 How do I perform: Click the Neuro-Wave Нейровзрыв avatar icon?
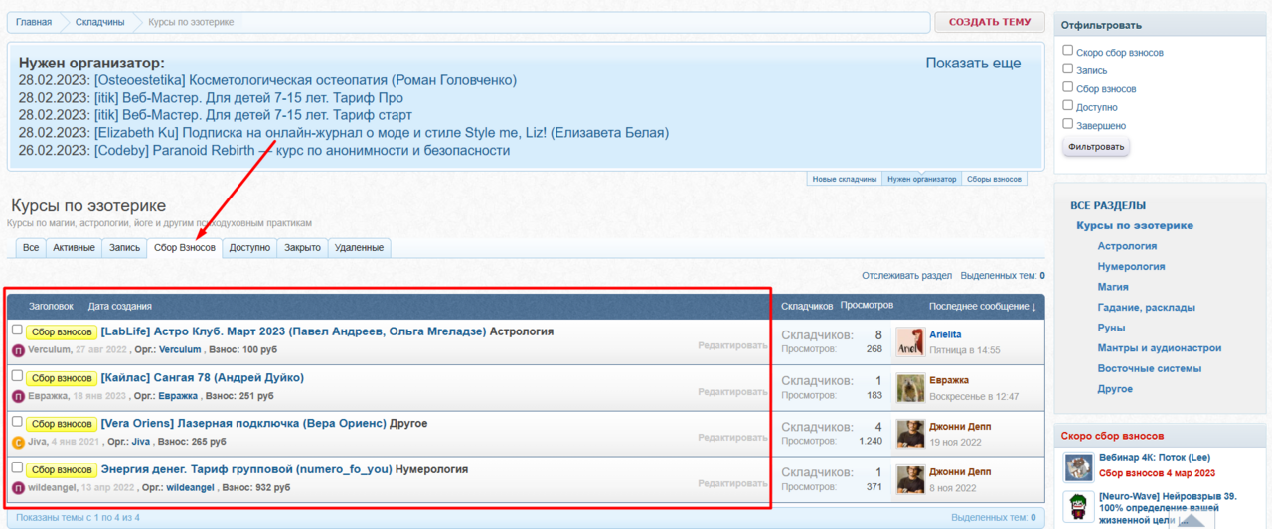(1078, 505)
